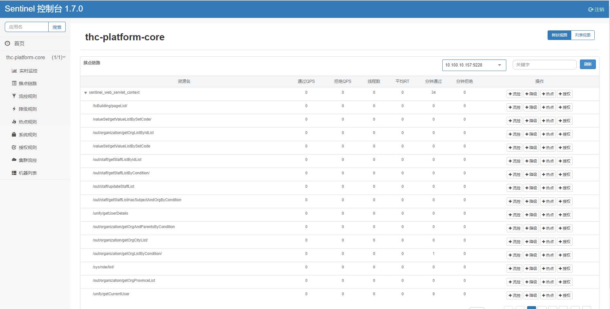
Task: Click /sys/role/list/ resource name
Action: coord(103,267)
